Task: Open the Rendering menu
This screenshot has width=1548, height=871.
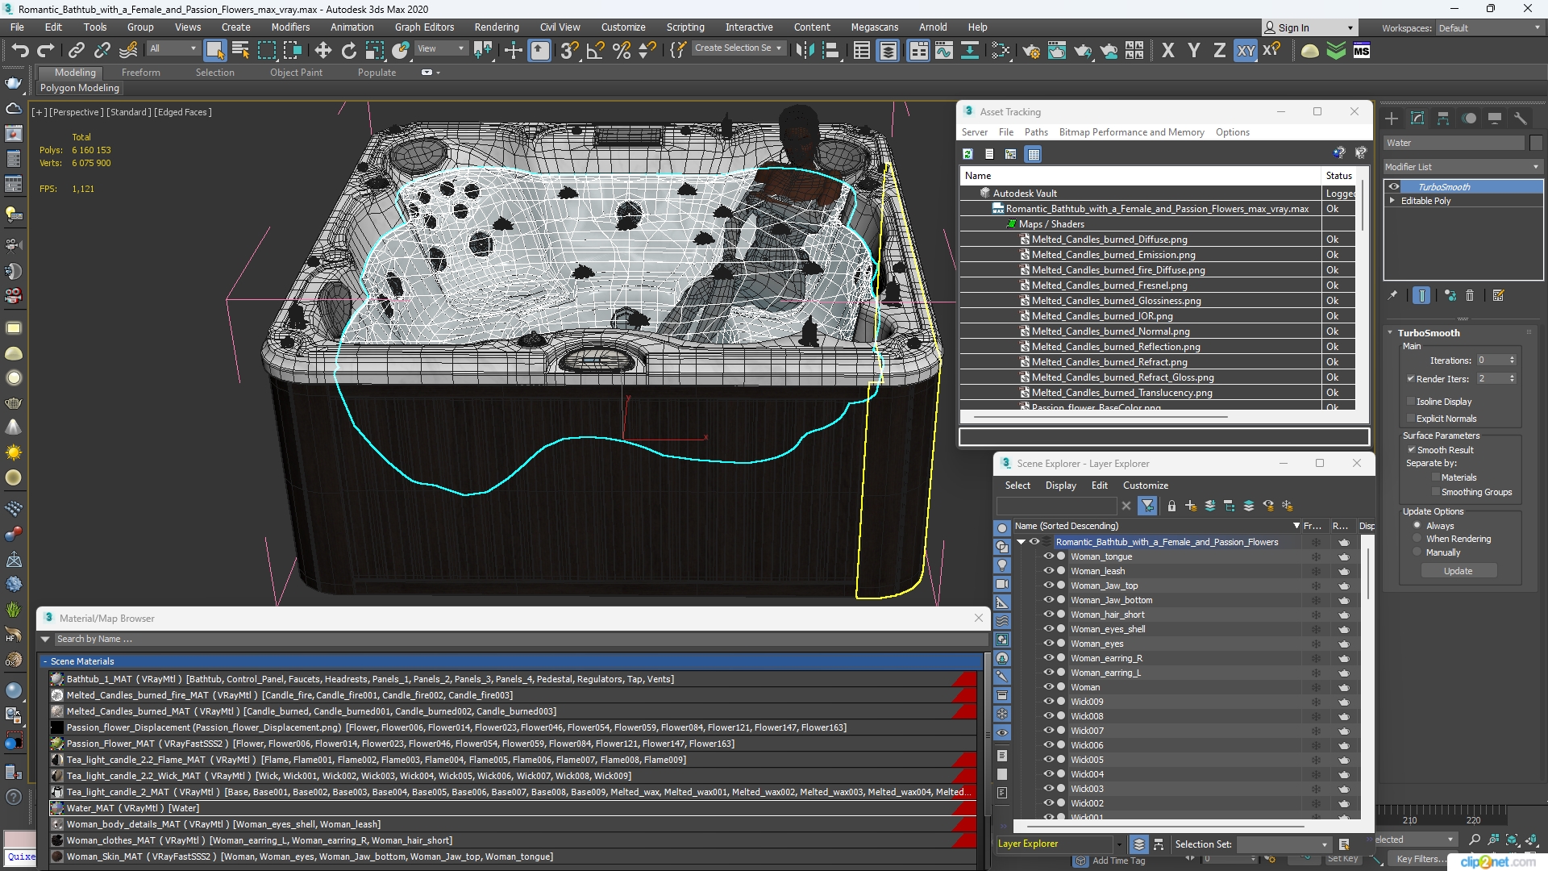Action: [x=497, y=27]
